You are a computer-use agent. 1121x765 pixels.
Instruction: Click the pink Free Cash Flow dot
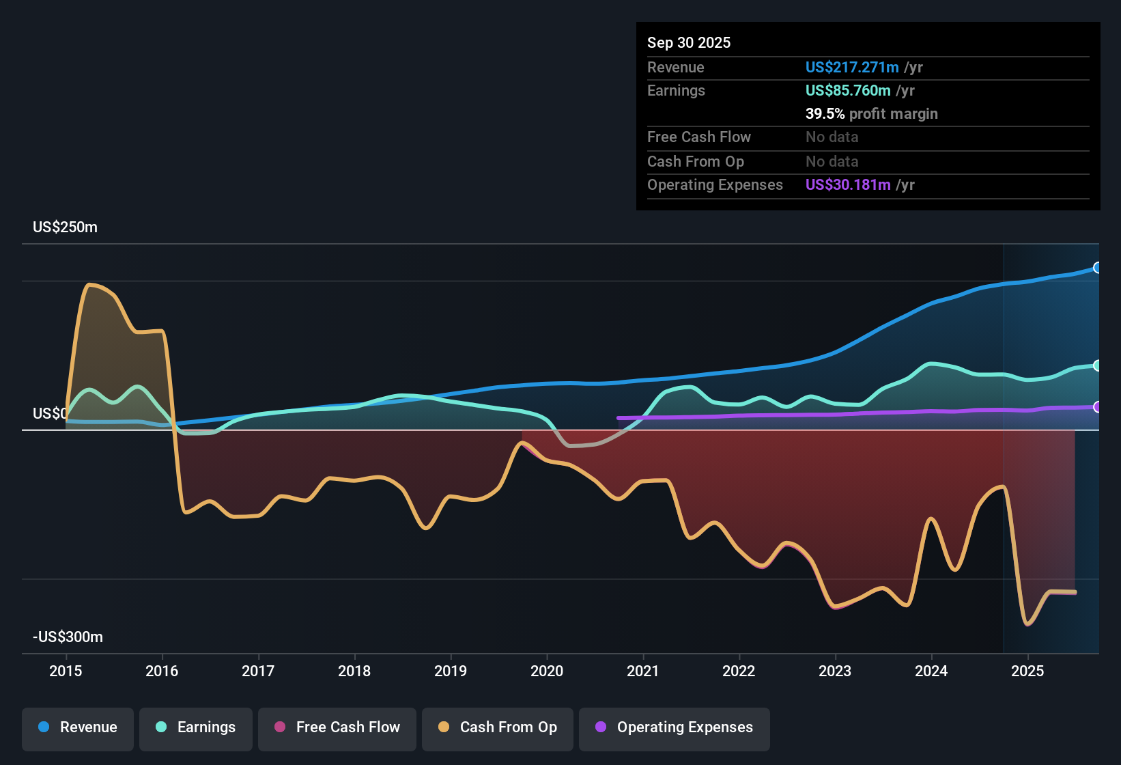click(280, 727)
